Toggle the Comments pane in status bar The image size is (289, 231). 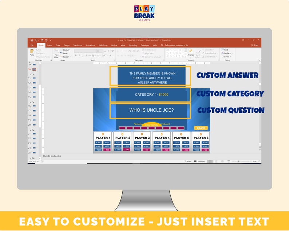click(x=199, y=162)
